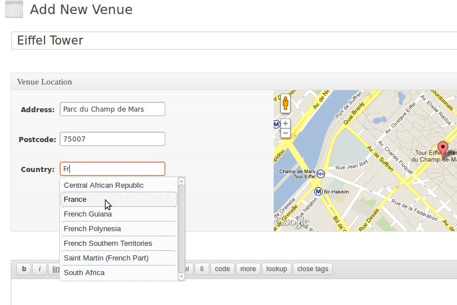Click the close tags button

[313, 269]
